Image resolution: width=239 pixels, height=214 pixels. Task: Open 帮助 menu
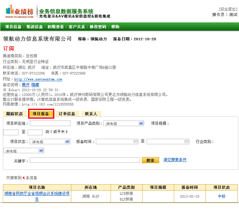[x=115, y=27]
